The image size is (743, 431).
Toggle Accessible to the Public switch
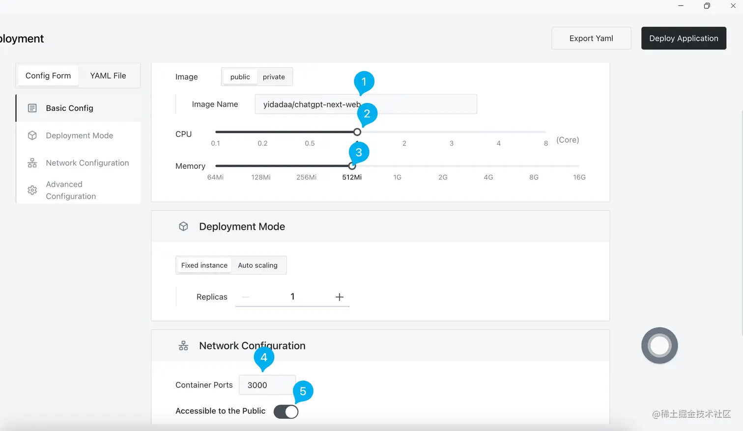tap(286, 411)
